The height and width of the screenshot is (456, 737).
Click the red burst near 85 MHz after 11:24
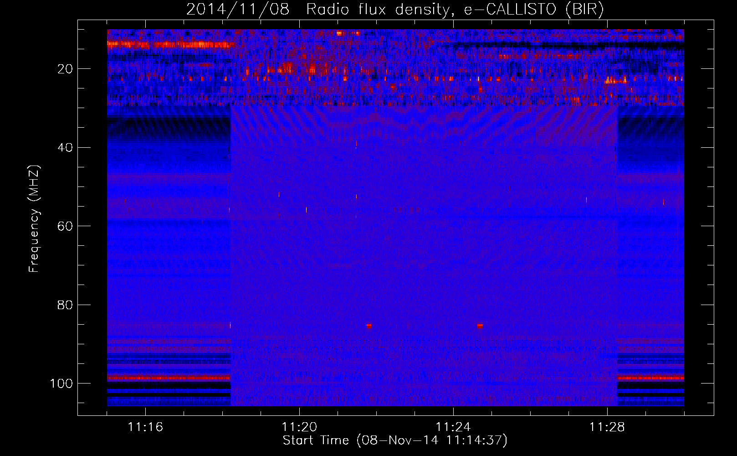[480, 326]
